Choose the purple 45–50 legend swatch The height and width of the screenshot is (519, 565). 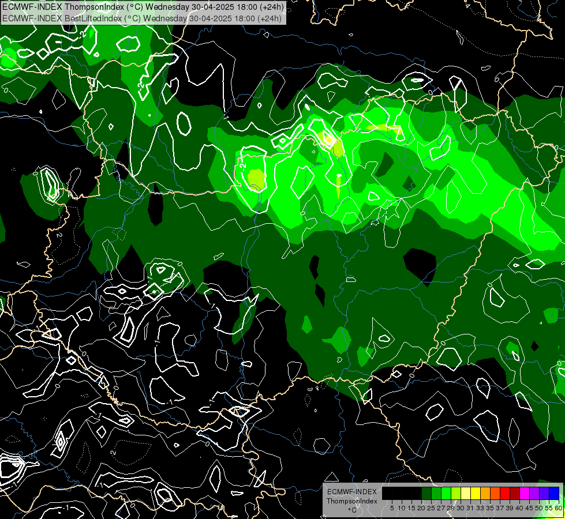tap(534, 493)
